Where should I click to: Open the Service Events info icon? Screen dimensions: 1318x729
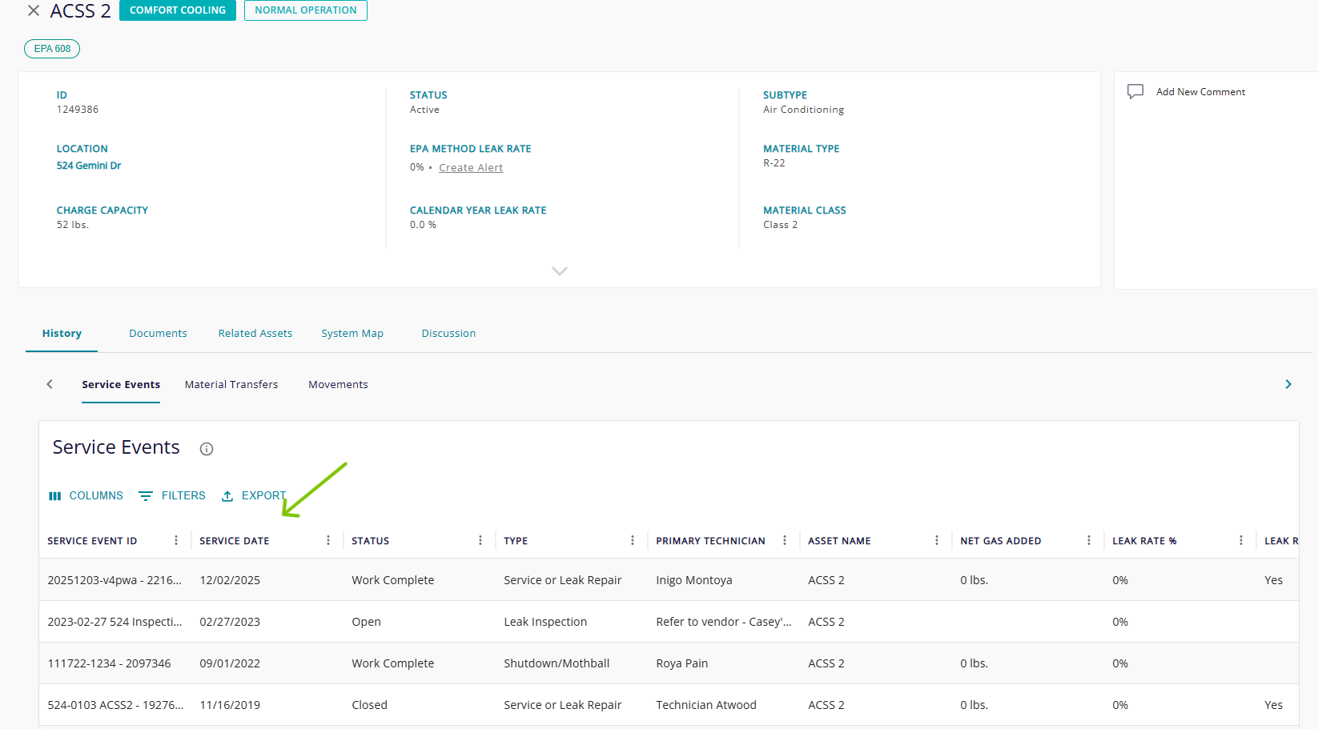pyautogui.click(x=207, y=449)
